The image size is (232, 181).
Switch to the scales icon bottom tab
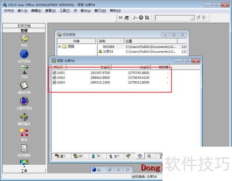130,156
